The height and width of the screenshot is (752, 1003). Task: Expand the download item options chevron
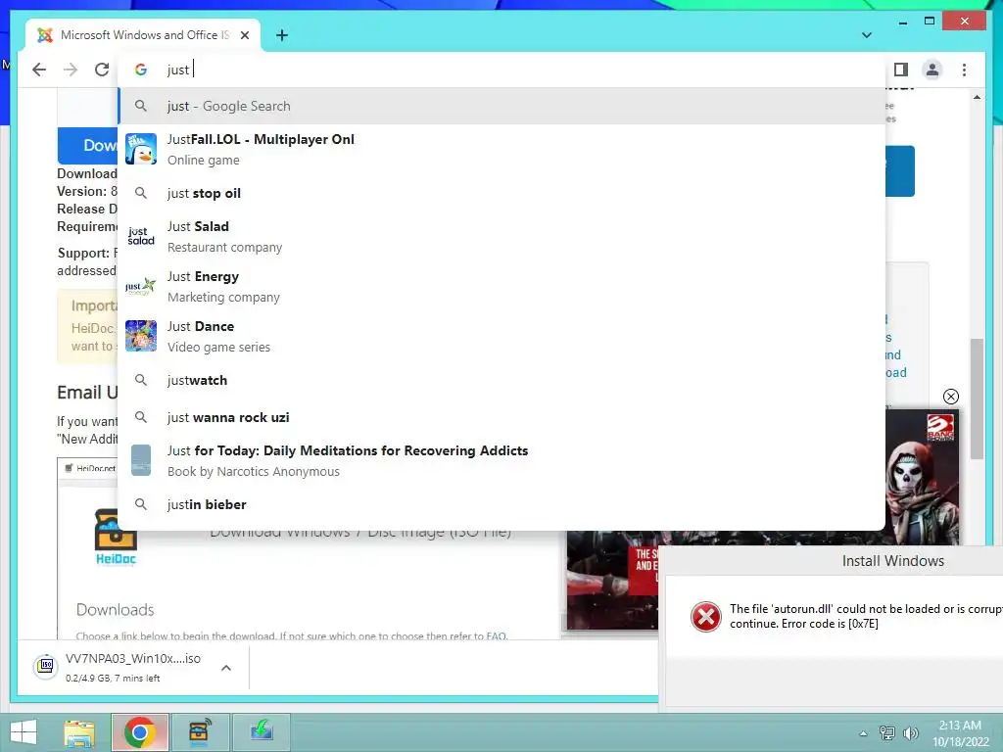(226, 668)
